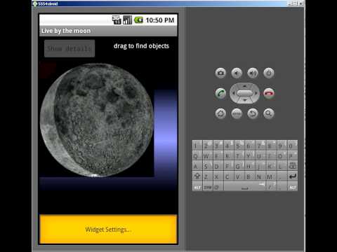Image resolution: width=337 pixels, height=252 pixels.
Task: Click the blue gradient bar beside the moon
Action: 166,133
